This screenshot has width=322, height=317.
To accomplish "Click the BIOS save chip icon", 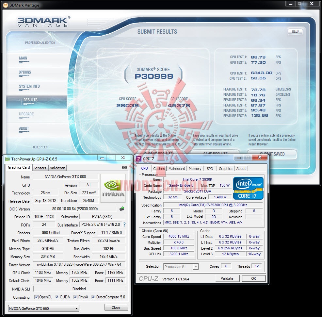I will [122, 209].
